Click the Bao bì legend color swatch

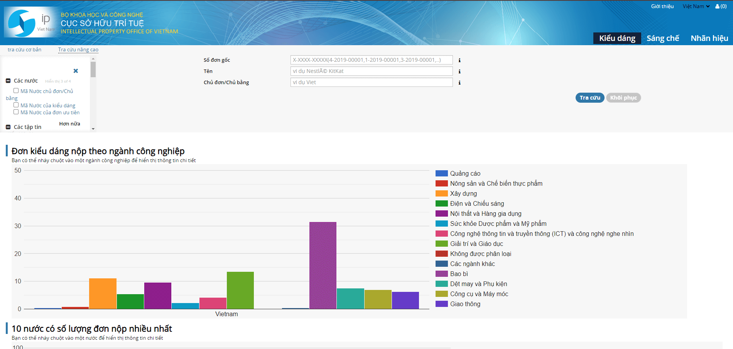(441, 274)
